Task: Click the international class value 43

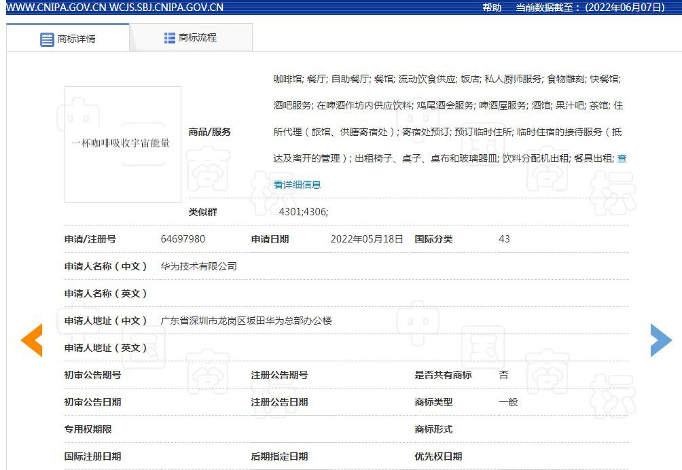Action: [x=504, y=238]
